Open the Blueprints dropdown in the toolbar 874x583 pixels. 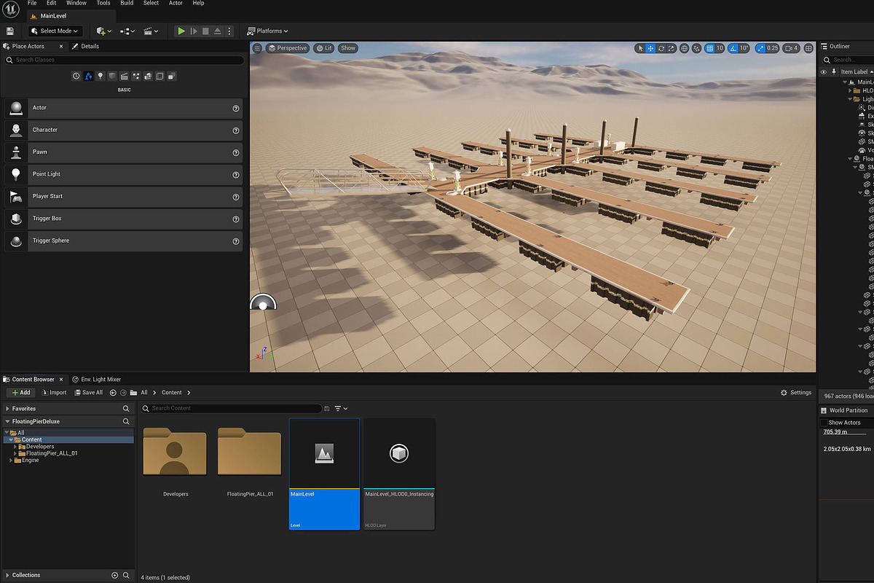click(x=127, y=31)
